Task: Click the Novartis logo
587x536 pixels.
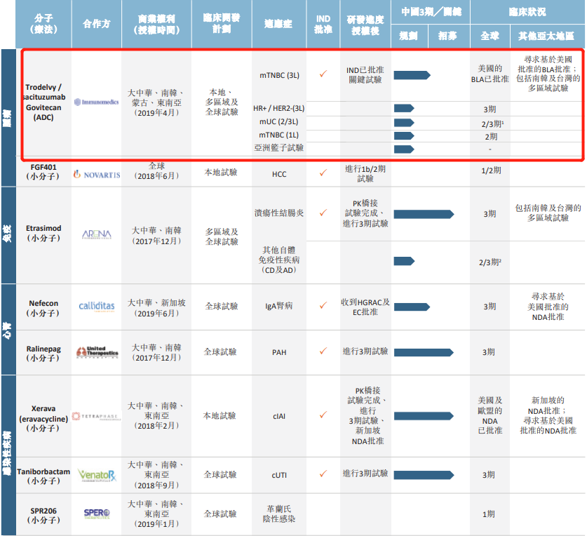Action: coord(96,173)
